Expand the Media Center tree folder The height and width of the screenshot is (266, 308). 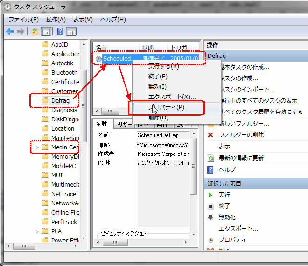37,147
